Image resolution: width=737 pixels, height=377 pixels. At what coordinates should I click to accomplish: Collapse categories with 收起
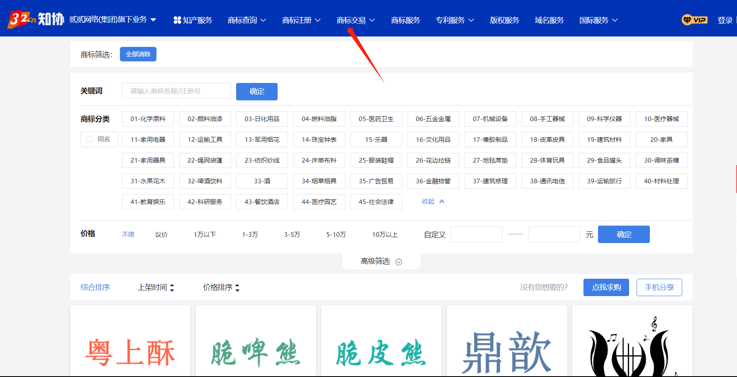point(433,201)
